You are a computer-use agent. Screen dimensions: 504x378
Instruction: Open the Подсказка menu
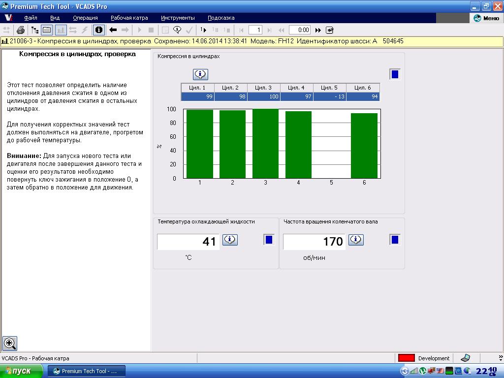[221, 18]
